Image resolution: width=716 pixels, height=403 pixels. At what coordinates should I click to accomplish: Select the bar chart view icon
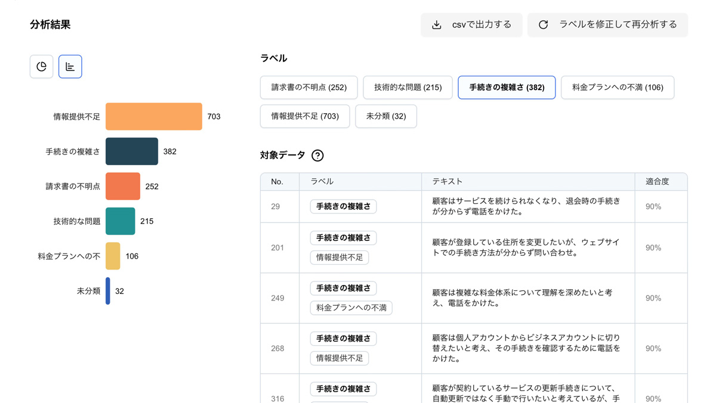pos(70,67)
